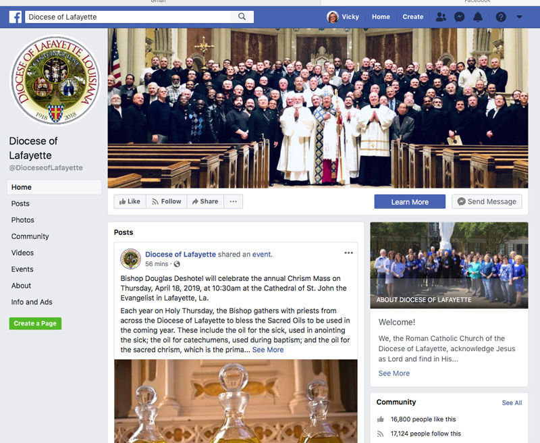
Task: Select Posts in the page sidebar
Action: click(20, 203)
